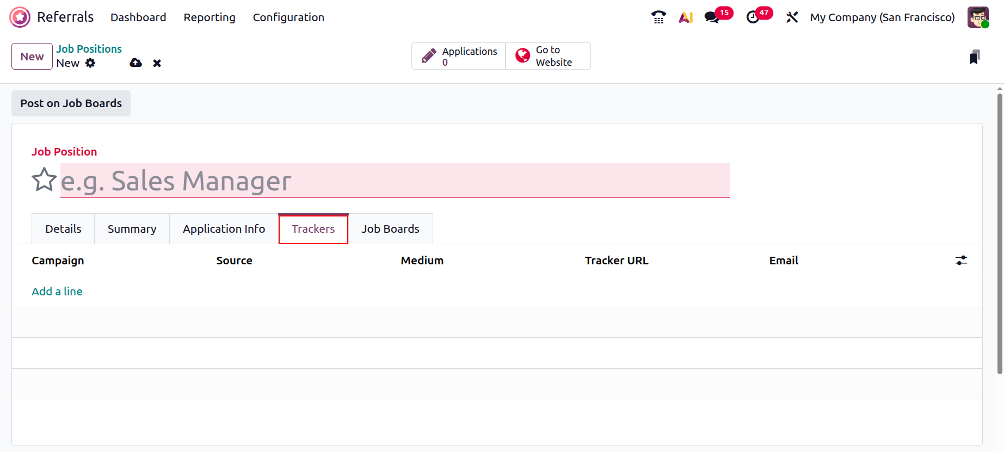Click the Source column header
Image resolution: width=1004 pixels, height=452 pixels.
point(235,261)
